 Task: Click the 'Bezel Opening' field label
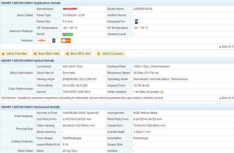(x=46, y=132)
